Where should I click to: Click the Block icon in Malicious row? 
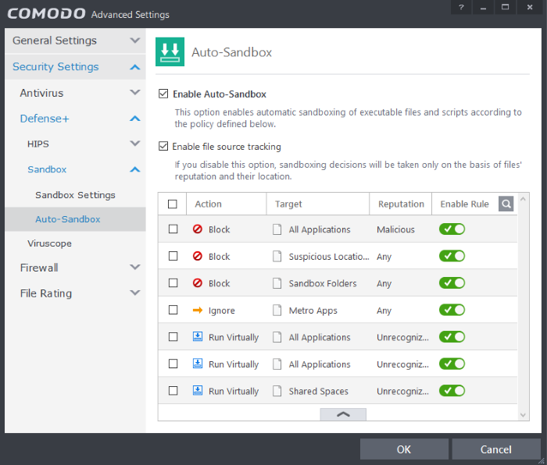coord(198,229)
